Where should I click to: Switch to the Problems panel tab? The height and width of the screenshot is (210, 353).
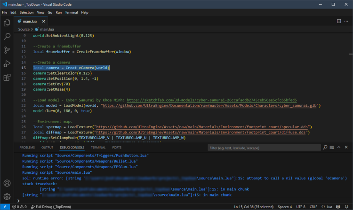click(27, 148)
